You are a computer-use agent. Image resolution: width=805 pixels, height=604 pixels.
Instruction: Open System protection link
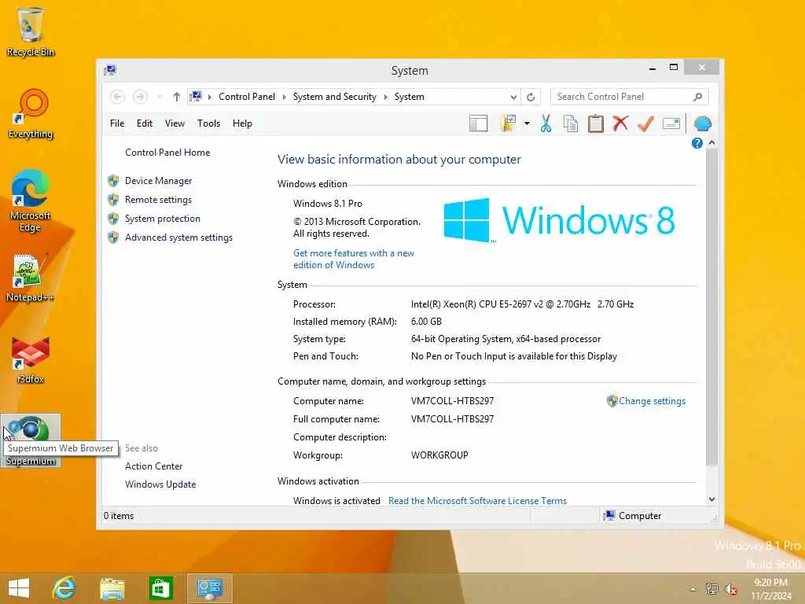tap(162, 219)
